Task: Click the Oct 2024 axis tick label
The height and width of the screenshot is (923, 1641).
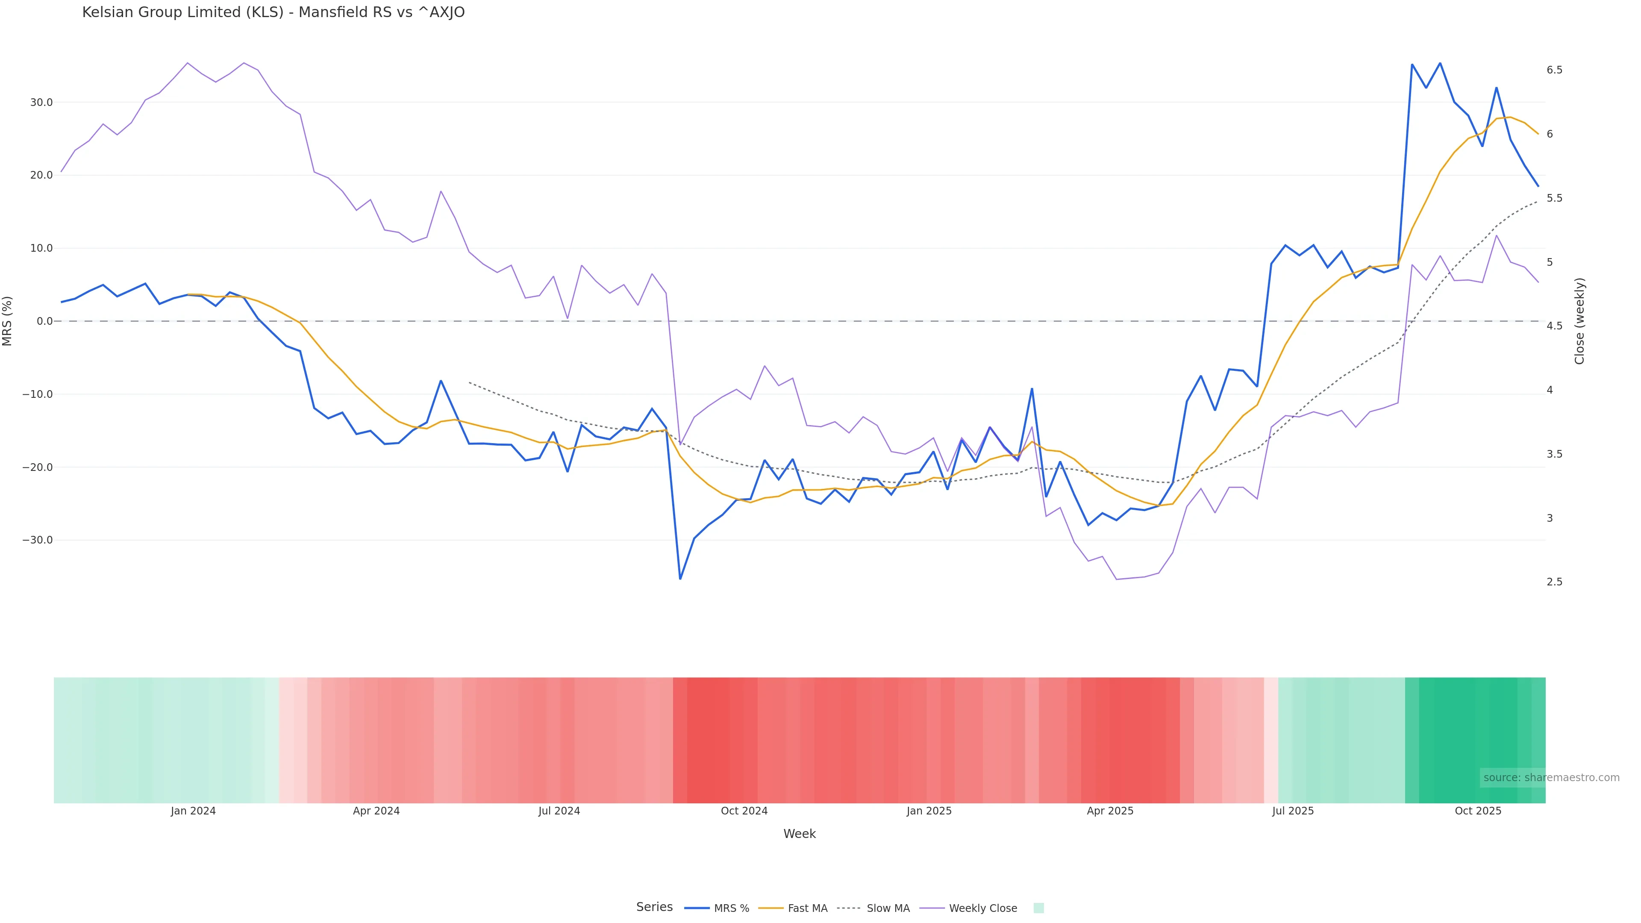Action: (744, 811)
